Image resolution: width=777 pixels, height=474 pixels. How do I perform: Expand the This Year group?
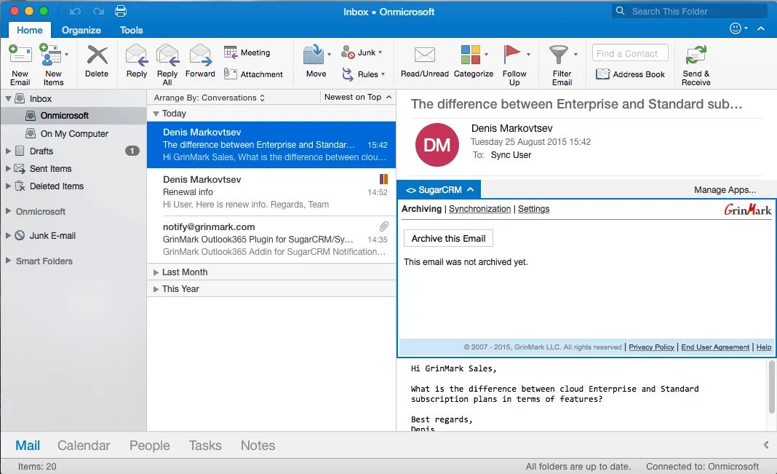156,289
